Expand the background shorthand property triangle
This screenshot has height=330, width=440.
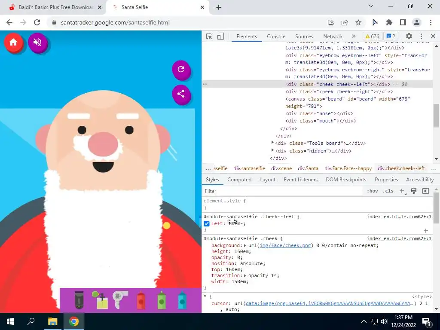tap(245, 245)
